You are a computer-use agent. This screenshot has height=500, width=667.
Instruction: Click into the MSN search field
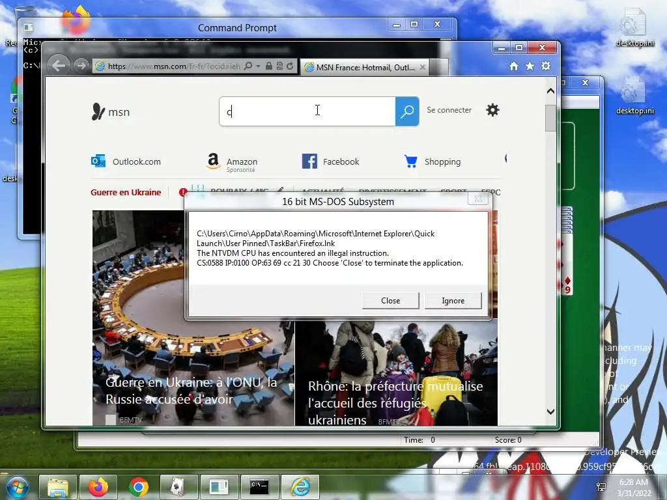click(307, 111)
